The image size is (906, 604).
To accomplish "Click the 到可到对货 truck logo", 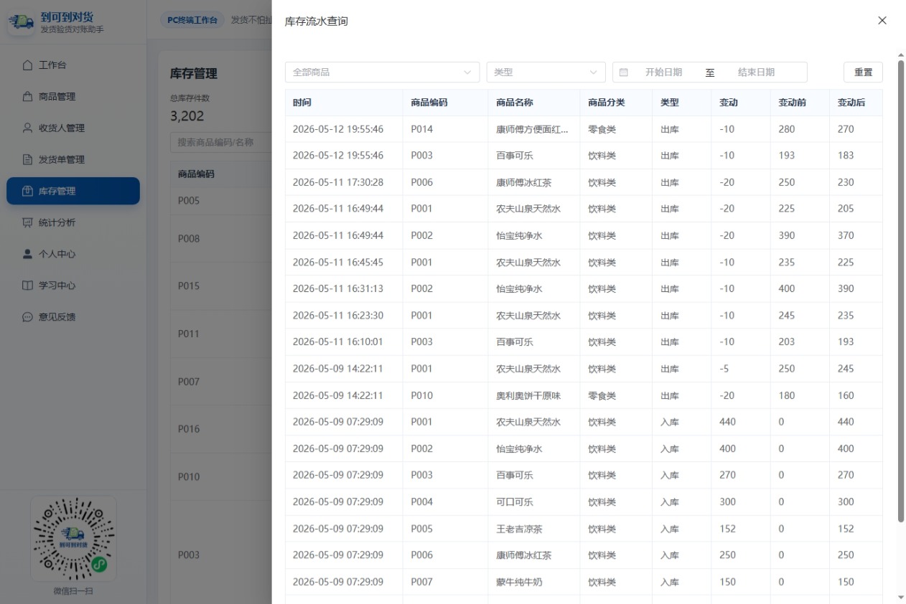I will pyautogui.click(x=21, y=22).
